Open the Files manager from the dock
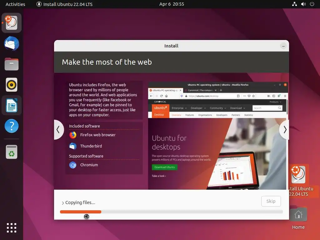 click(x=12, y=64)
